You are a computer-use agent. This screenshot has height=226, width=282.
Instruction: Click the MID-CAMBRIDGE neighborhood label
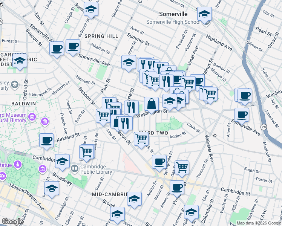click(110, 194)
